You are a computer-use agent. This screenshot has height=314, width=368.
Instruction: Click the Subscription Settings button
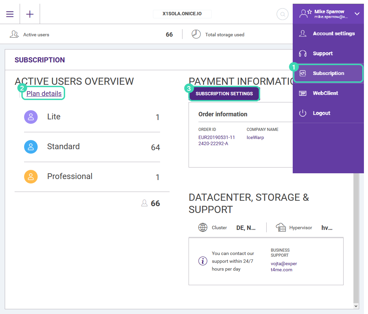coord(224,94)
